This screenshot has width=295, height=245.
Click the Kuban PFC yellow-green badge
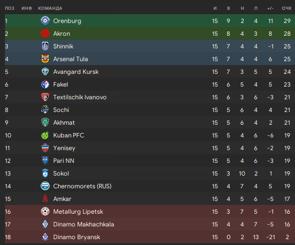(45, 135)
